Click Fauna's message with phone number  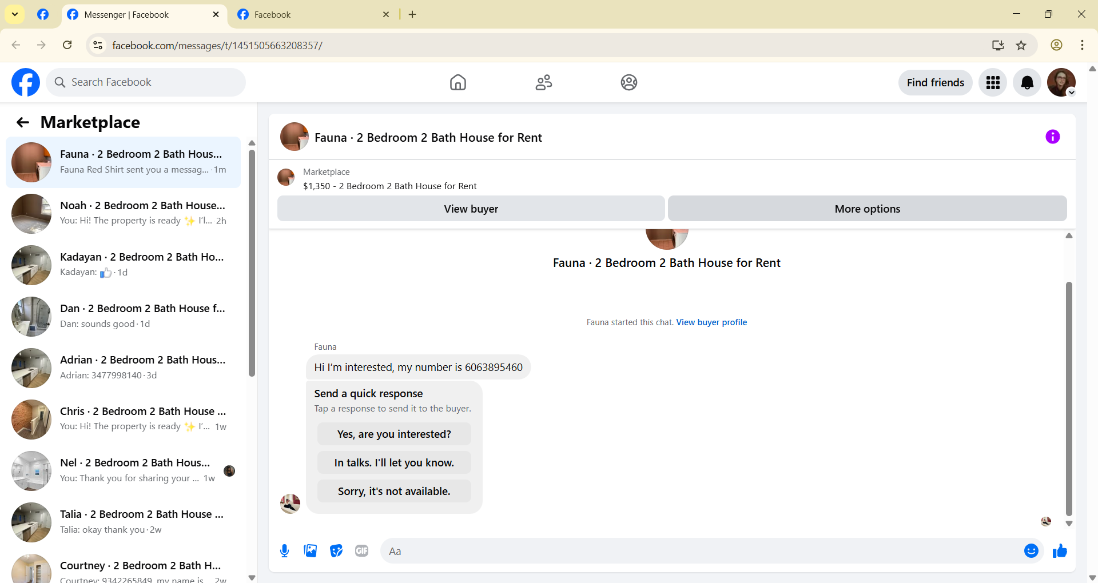click(418, 367)
